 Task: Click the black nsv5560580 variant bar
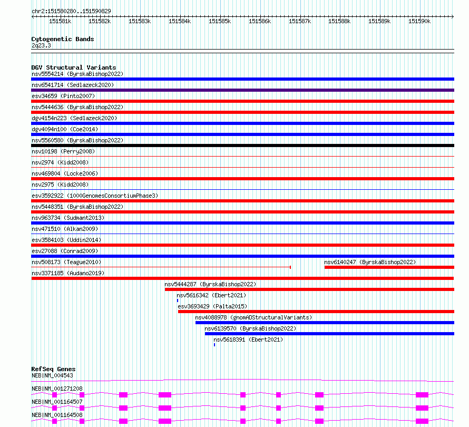coord(242,145)
